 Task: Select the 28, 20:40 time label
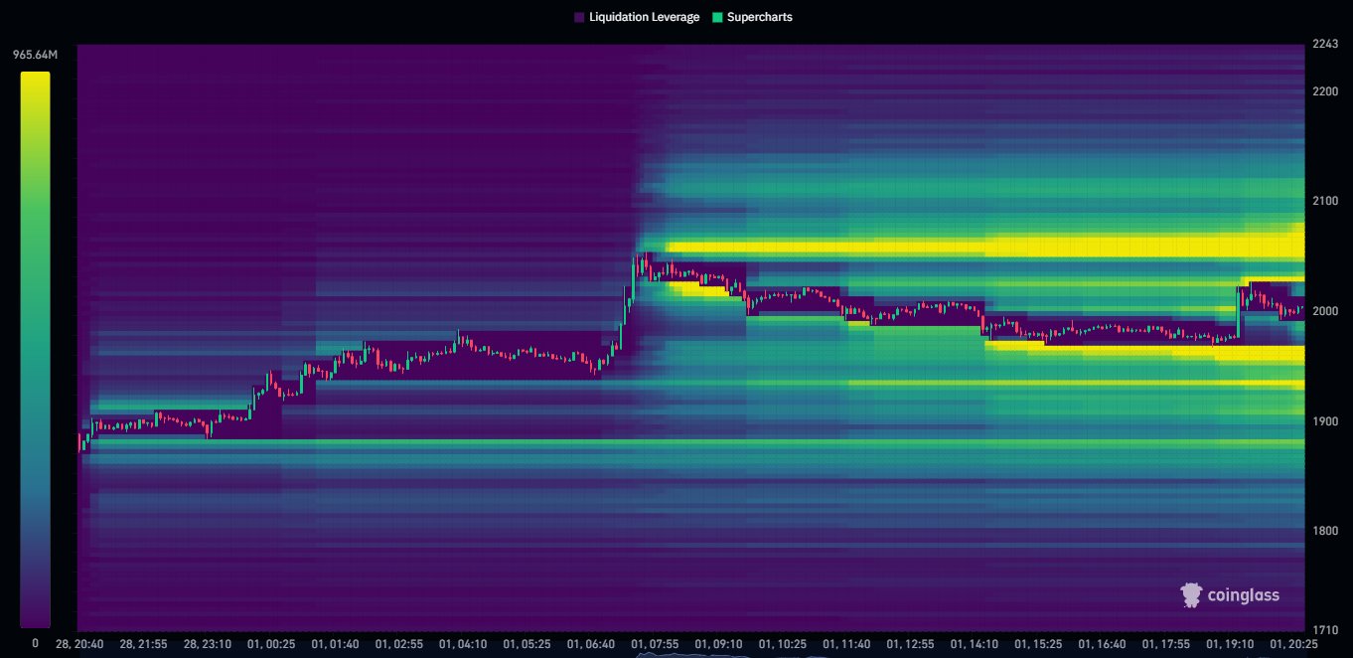[x=79, y=644]
